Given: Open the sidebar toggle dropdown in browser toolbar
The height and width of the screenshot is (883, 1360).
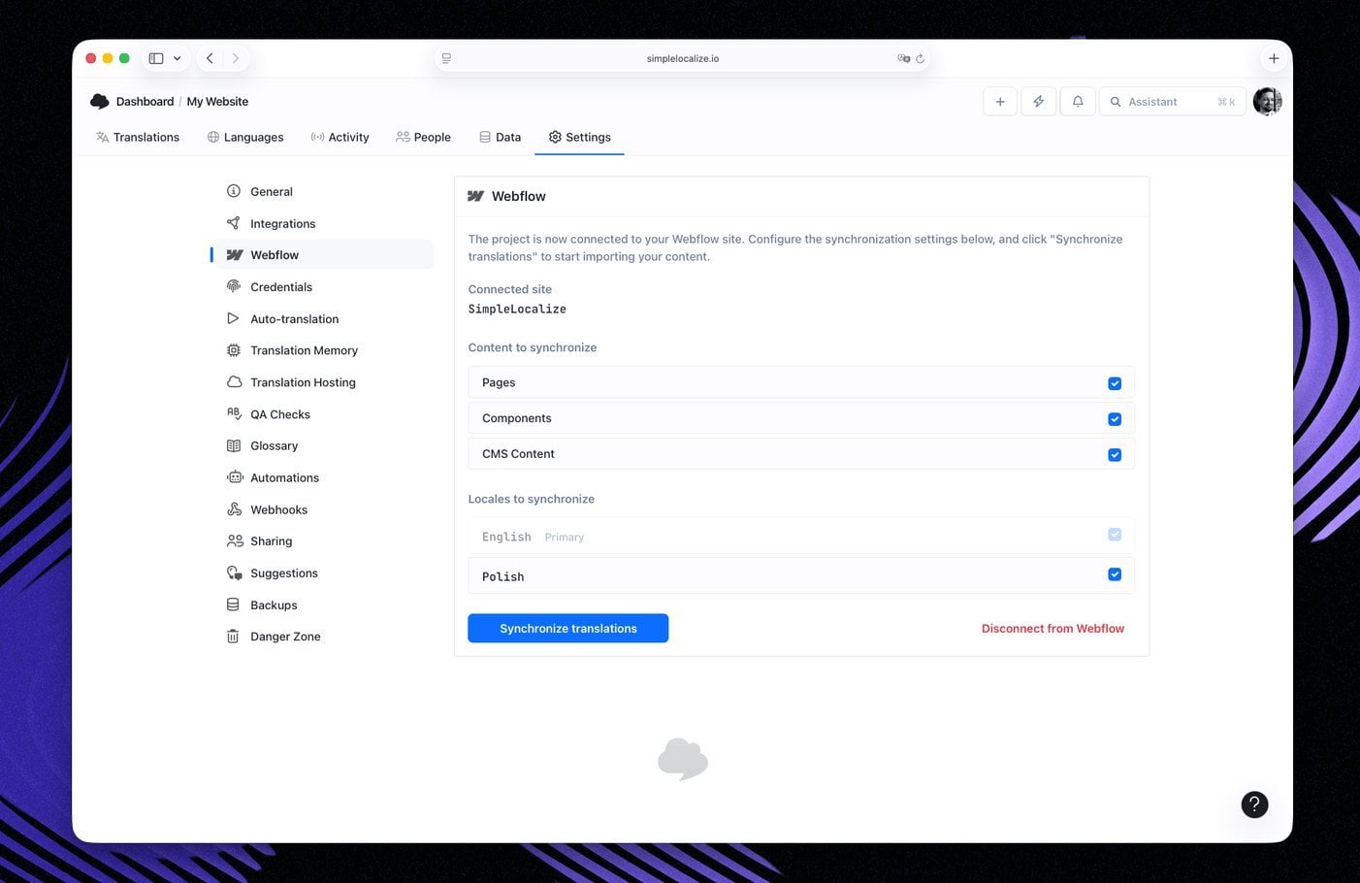Looking at the screenshot, I should [177, 58].
